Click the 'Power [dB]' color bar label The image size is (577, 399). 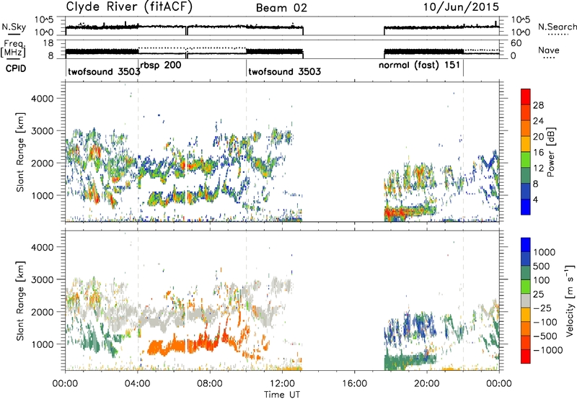coord(550,152)
